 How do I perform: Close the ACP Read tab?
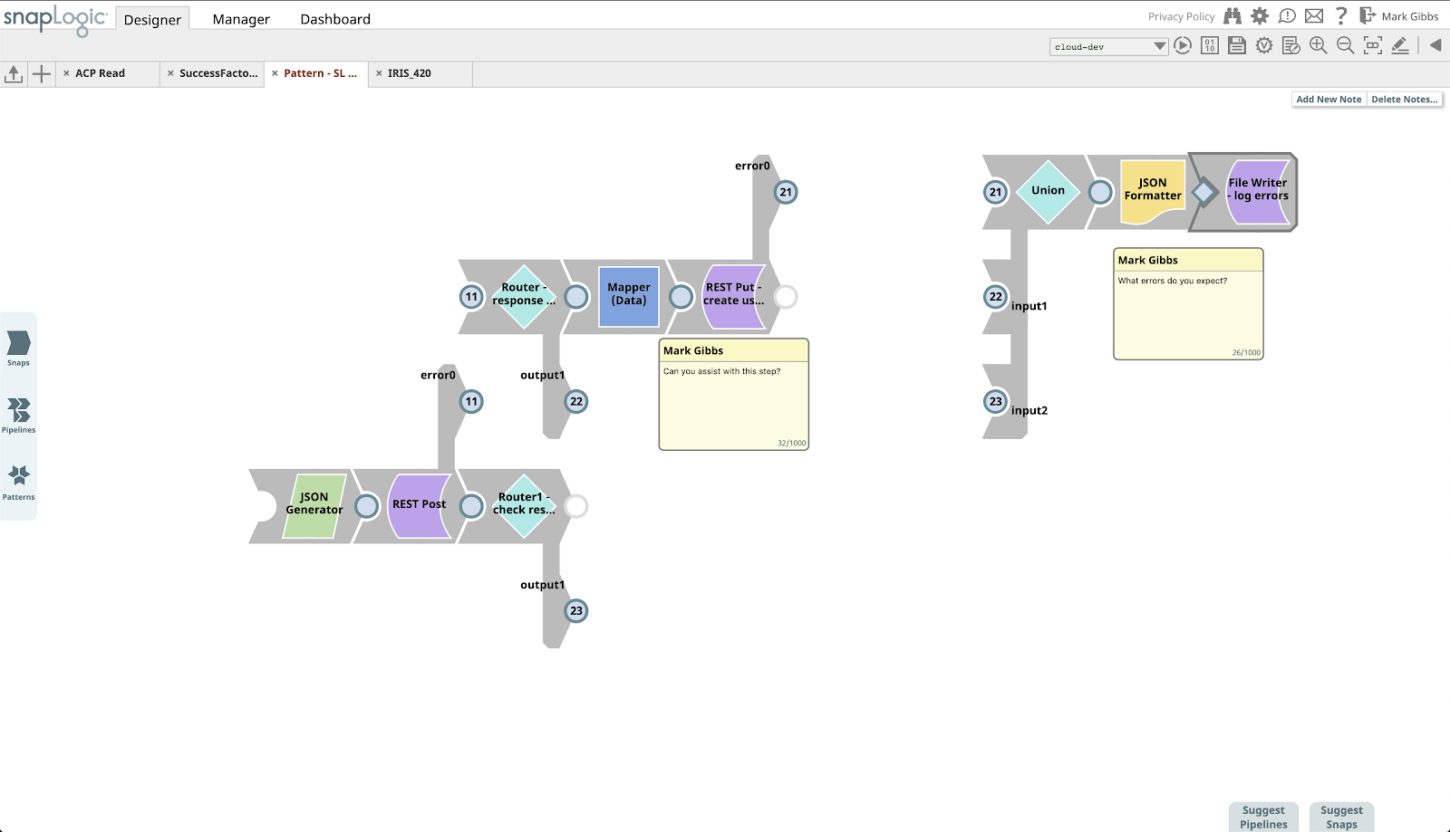point(66,73)
